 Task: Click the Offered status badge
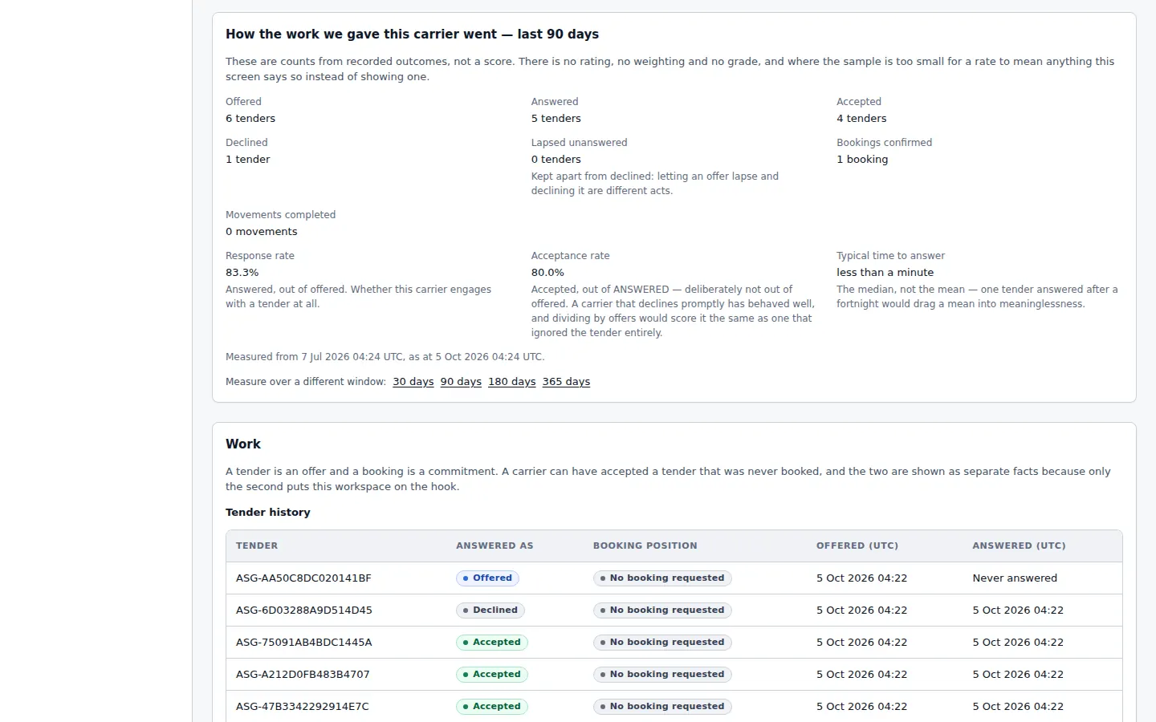point(488,578)
